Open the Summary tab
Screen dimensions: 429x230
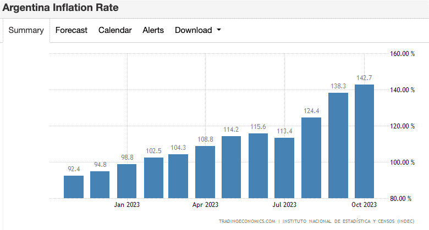point(26,30)
